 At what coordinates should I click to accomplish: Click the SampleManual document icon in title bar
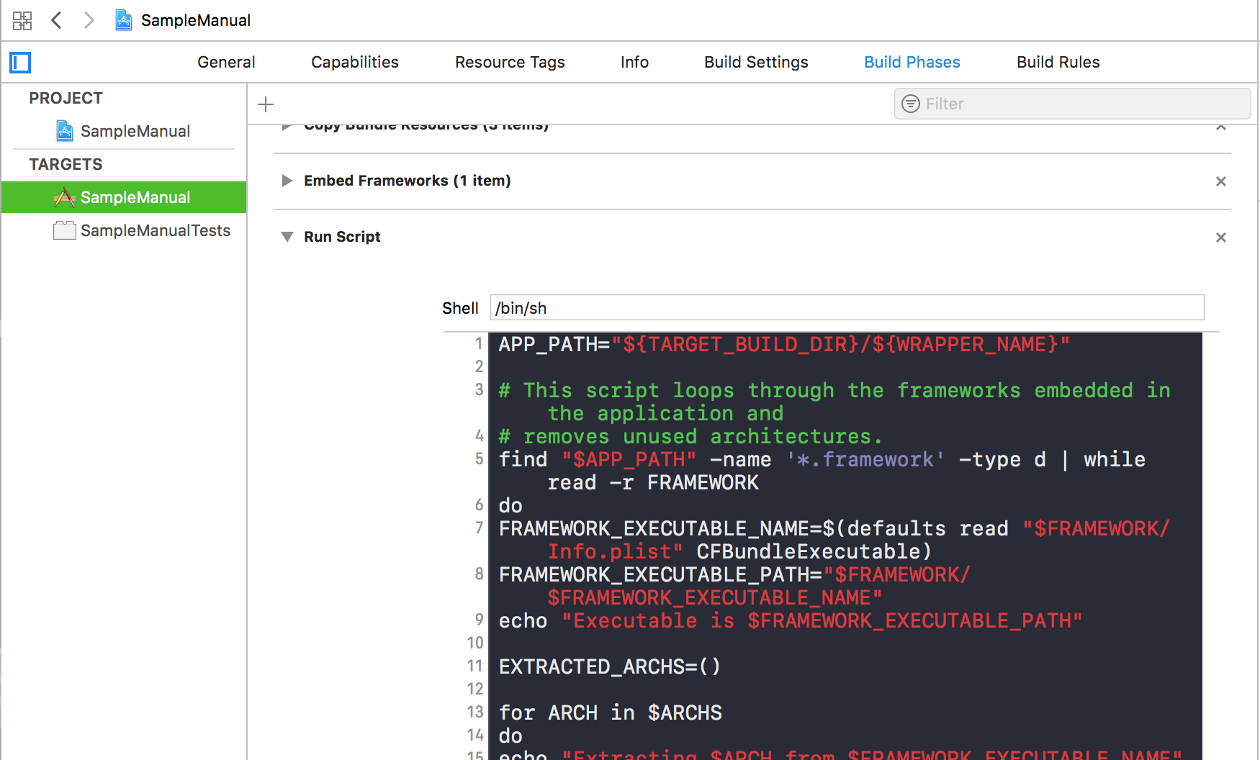click(x=123, y=20)
